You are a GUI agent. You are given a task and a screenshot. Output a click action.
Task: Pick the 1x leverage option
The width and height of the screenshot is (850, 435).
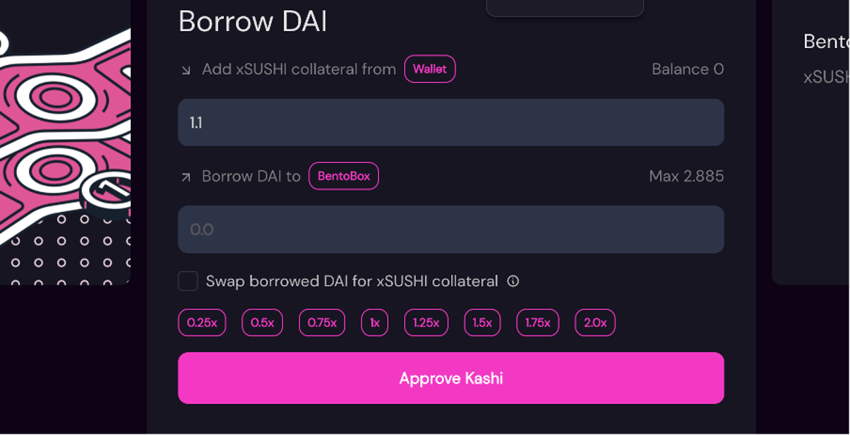[375, 323]
